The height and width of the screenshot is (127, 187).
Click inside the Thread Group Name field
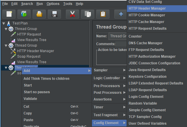coord(118,36)
